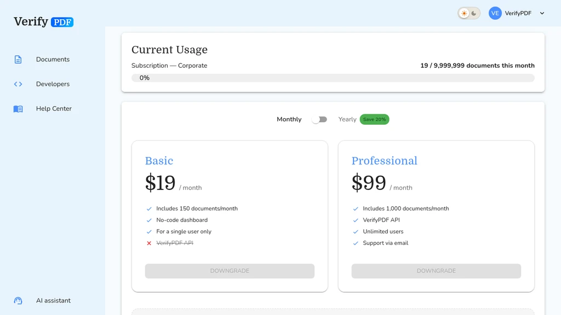Click '19 / 9,999,999 documents this month'
The width and height of the screenshot is (561, 315).
point(477,66)
